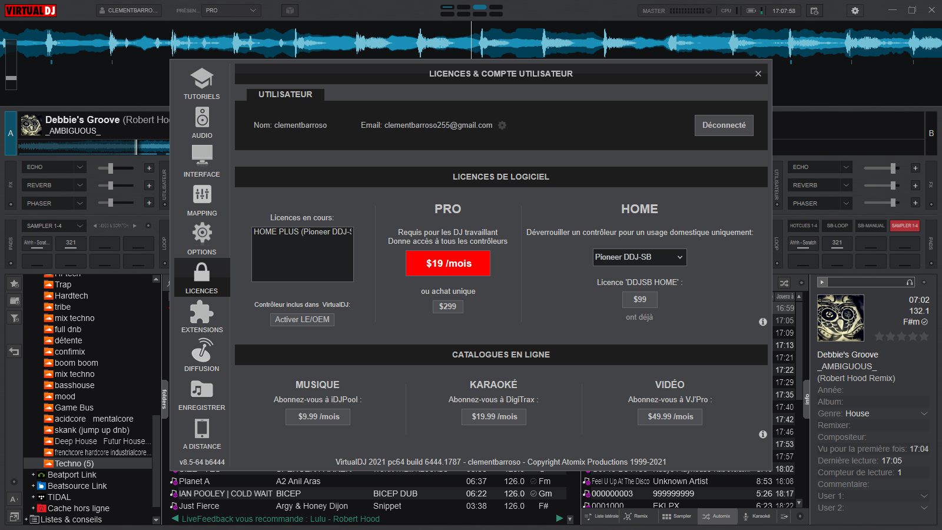Click the clock settings icon beside the time
This screenshot has width=942, height=530.
coord(814,11)
